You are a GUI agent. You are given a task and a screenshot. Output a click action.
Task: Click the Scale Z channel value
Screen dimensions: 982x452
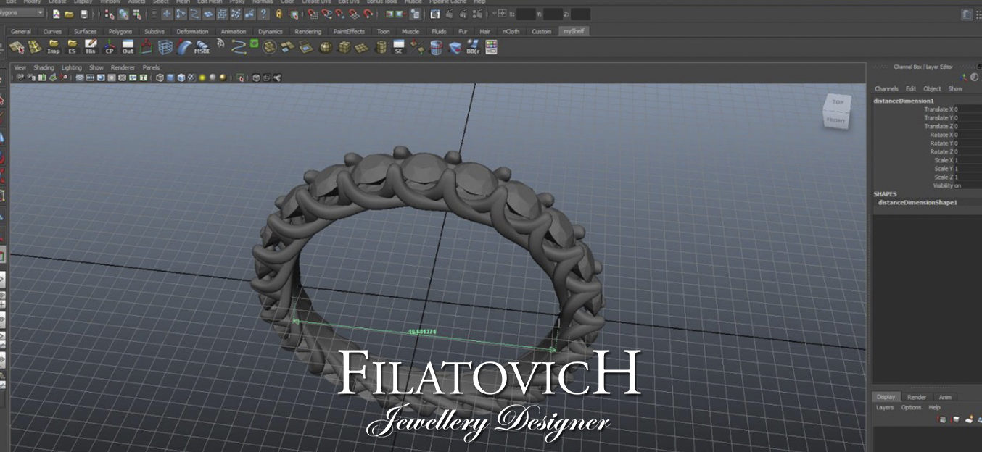point(970,177)
